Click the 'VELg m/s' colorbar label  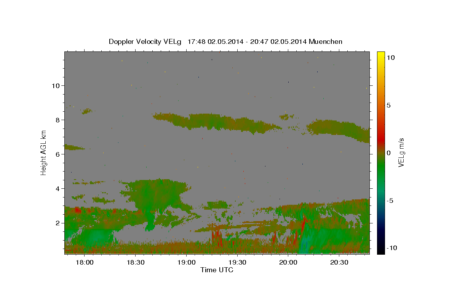(401, 153)
